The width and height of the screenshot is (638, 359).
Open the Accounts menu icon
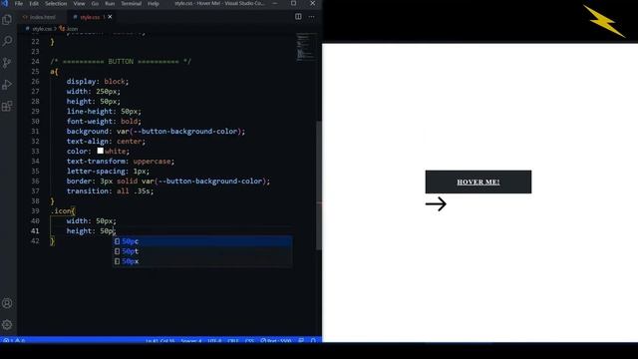click(x=7, y=303)
